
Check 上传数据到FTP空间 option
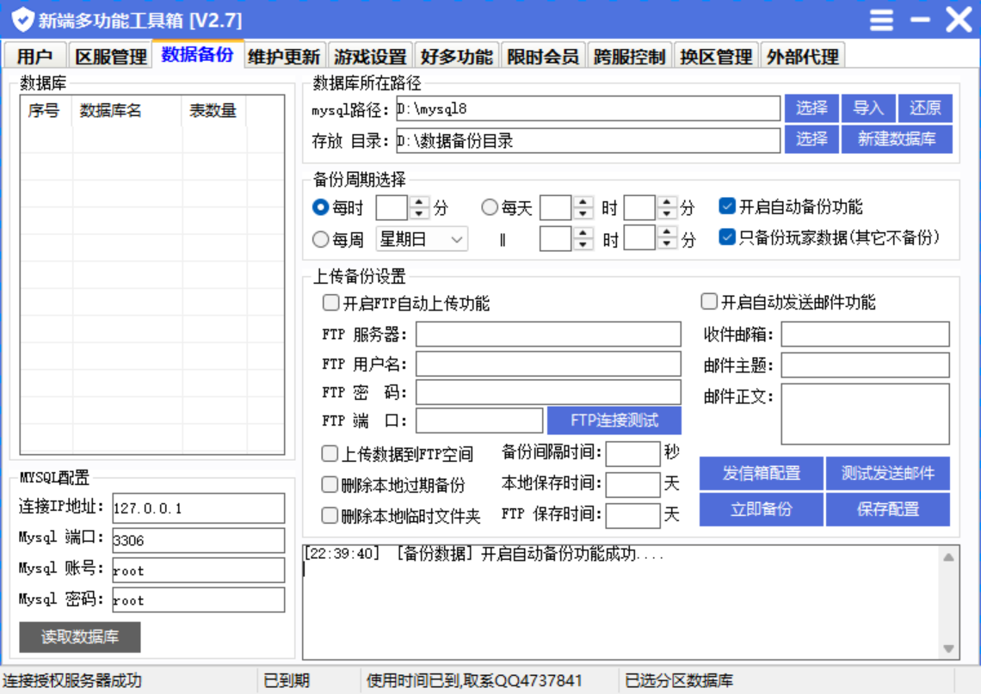click(x=330, y=453)
